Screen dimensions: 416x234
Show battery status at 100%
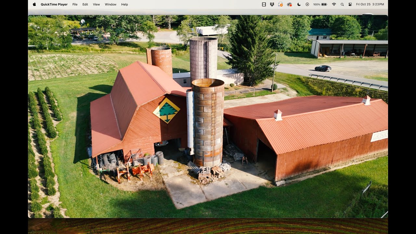pyautogui.click(x=320, y=4)
